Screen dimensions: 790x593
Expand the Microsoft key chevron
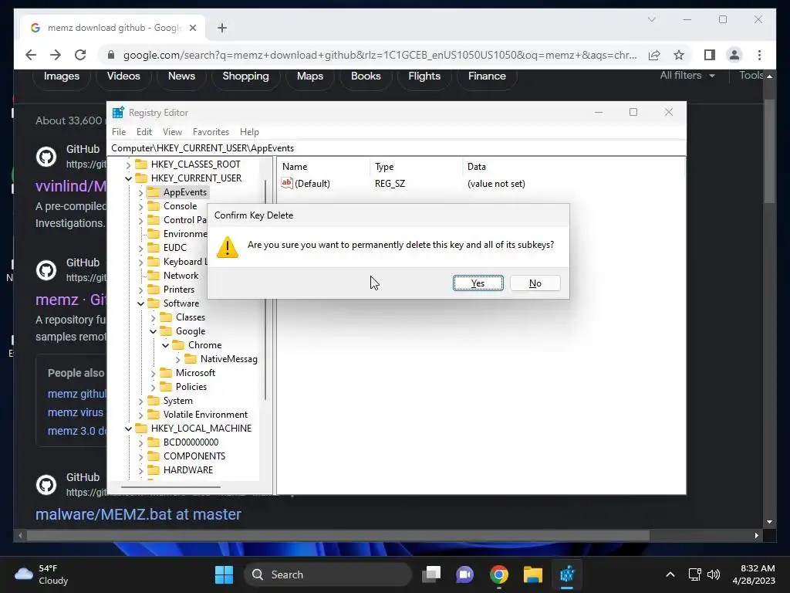154,373
